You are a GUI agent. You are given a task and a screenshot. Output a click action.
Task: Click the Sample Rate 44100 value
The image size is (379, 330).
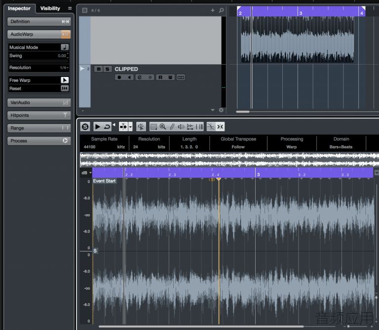(89, 147)
